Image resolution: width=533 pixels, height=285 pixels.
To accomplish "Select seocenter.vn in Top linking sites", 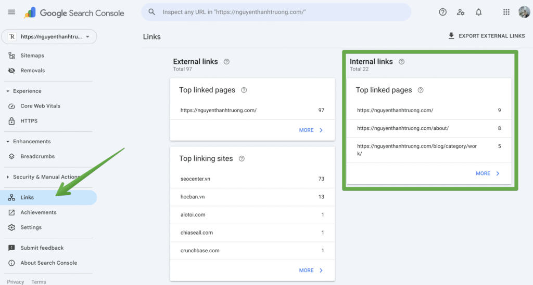I will 194,179.
